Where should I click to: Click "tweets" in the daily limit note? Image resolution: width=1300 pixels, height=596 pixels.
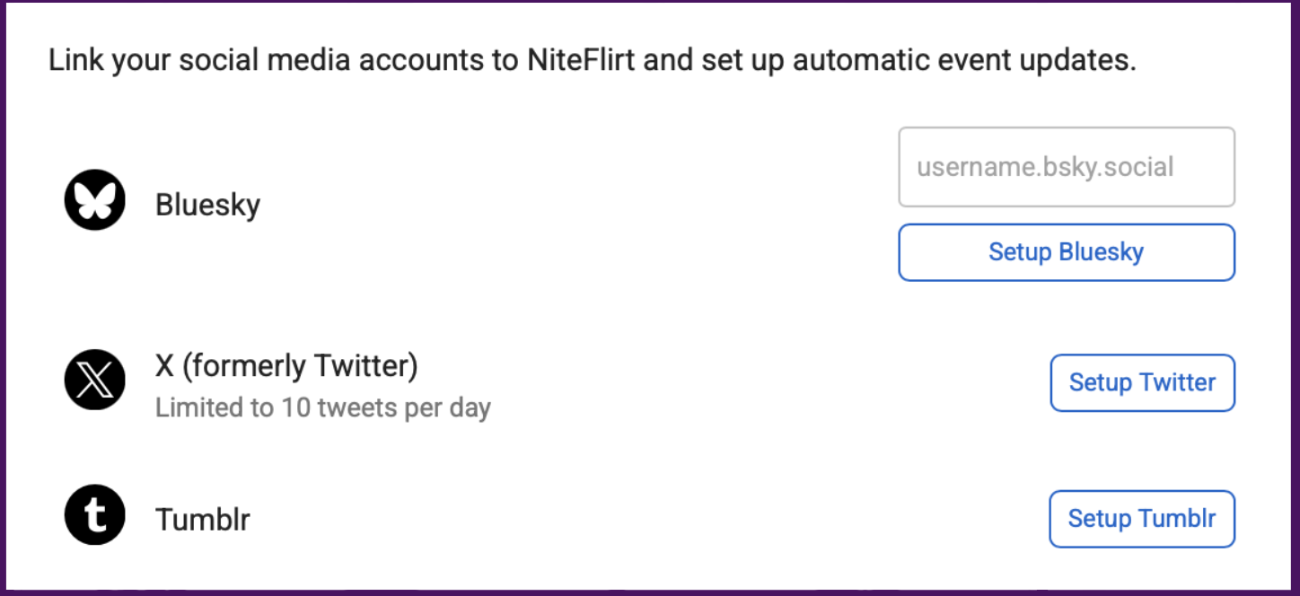pyautogui.click(x=356, y=408)
